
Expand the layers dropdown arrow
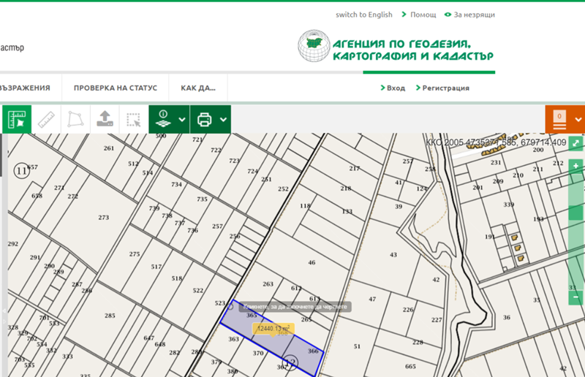point(181,120)
